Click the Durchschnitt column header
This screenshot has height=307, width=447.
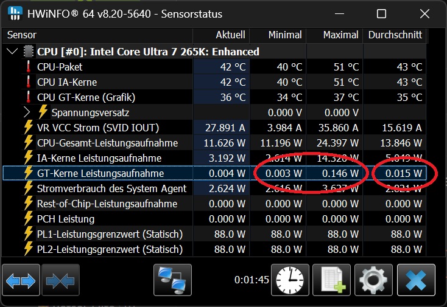[395, 35]
